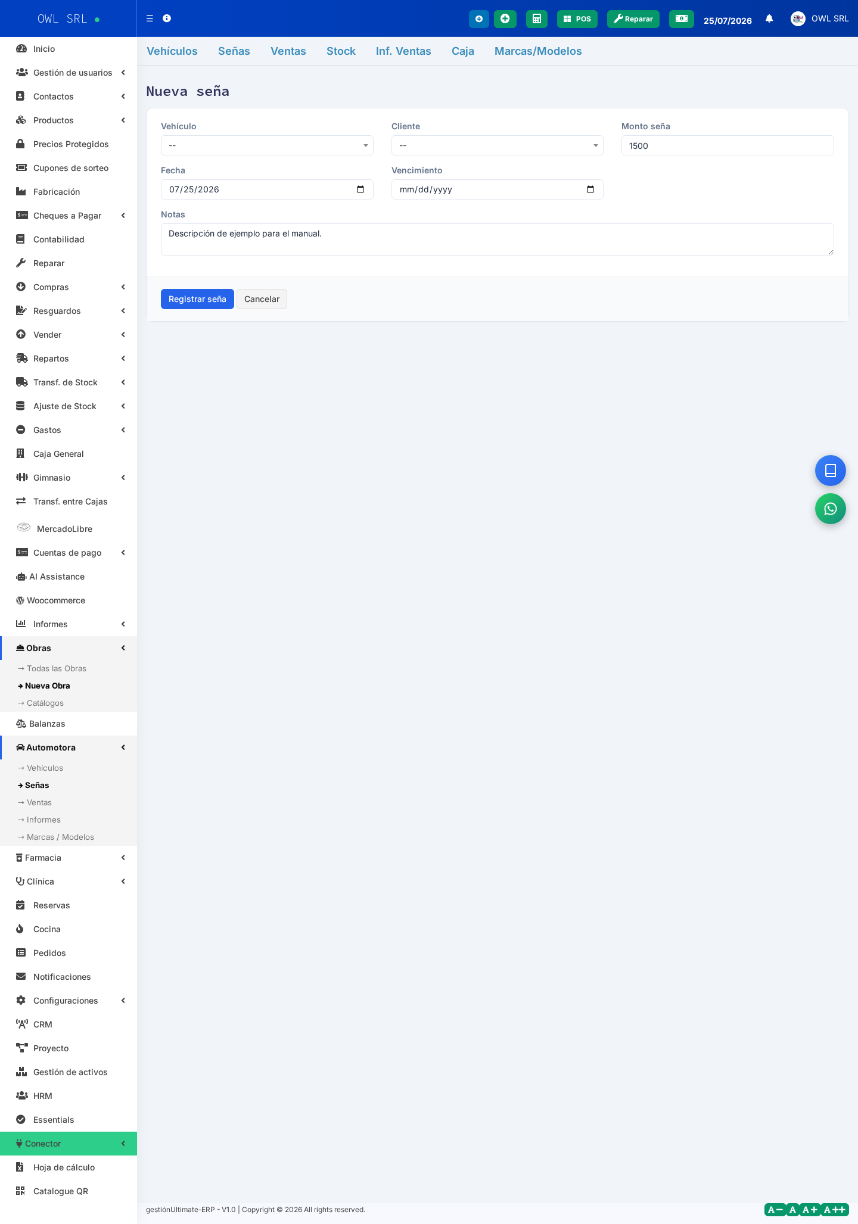Image resolution: width=858 pixels, height=1224 pixels.
Task: Open the WhatsApp floating chat button
Action: (x=831, y=509)
